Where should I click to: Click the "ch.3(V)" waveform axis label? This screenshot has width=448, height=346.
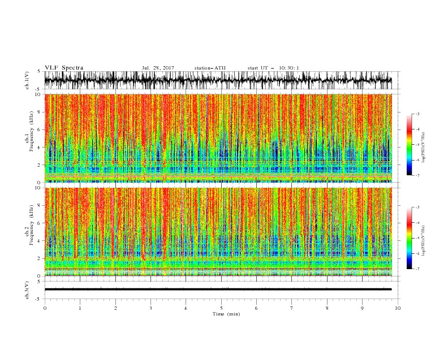(x=27, y=290)
